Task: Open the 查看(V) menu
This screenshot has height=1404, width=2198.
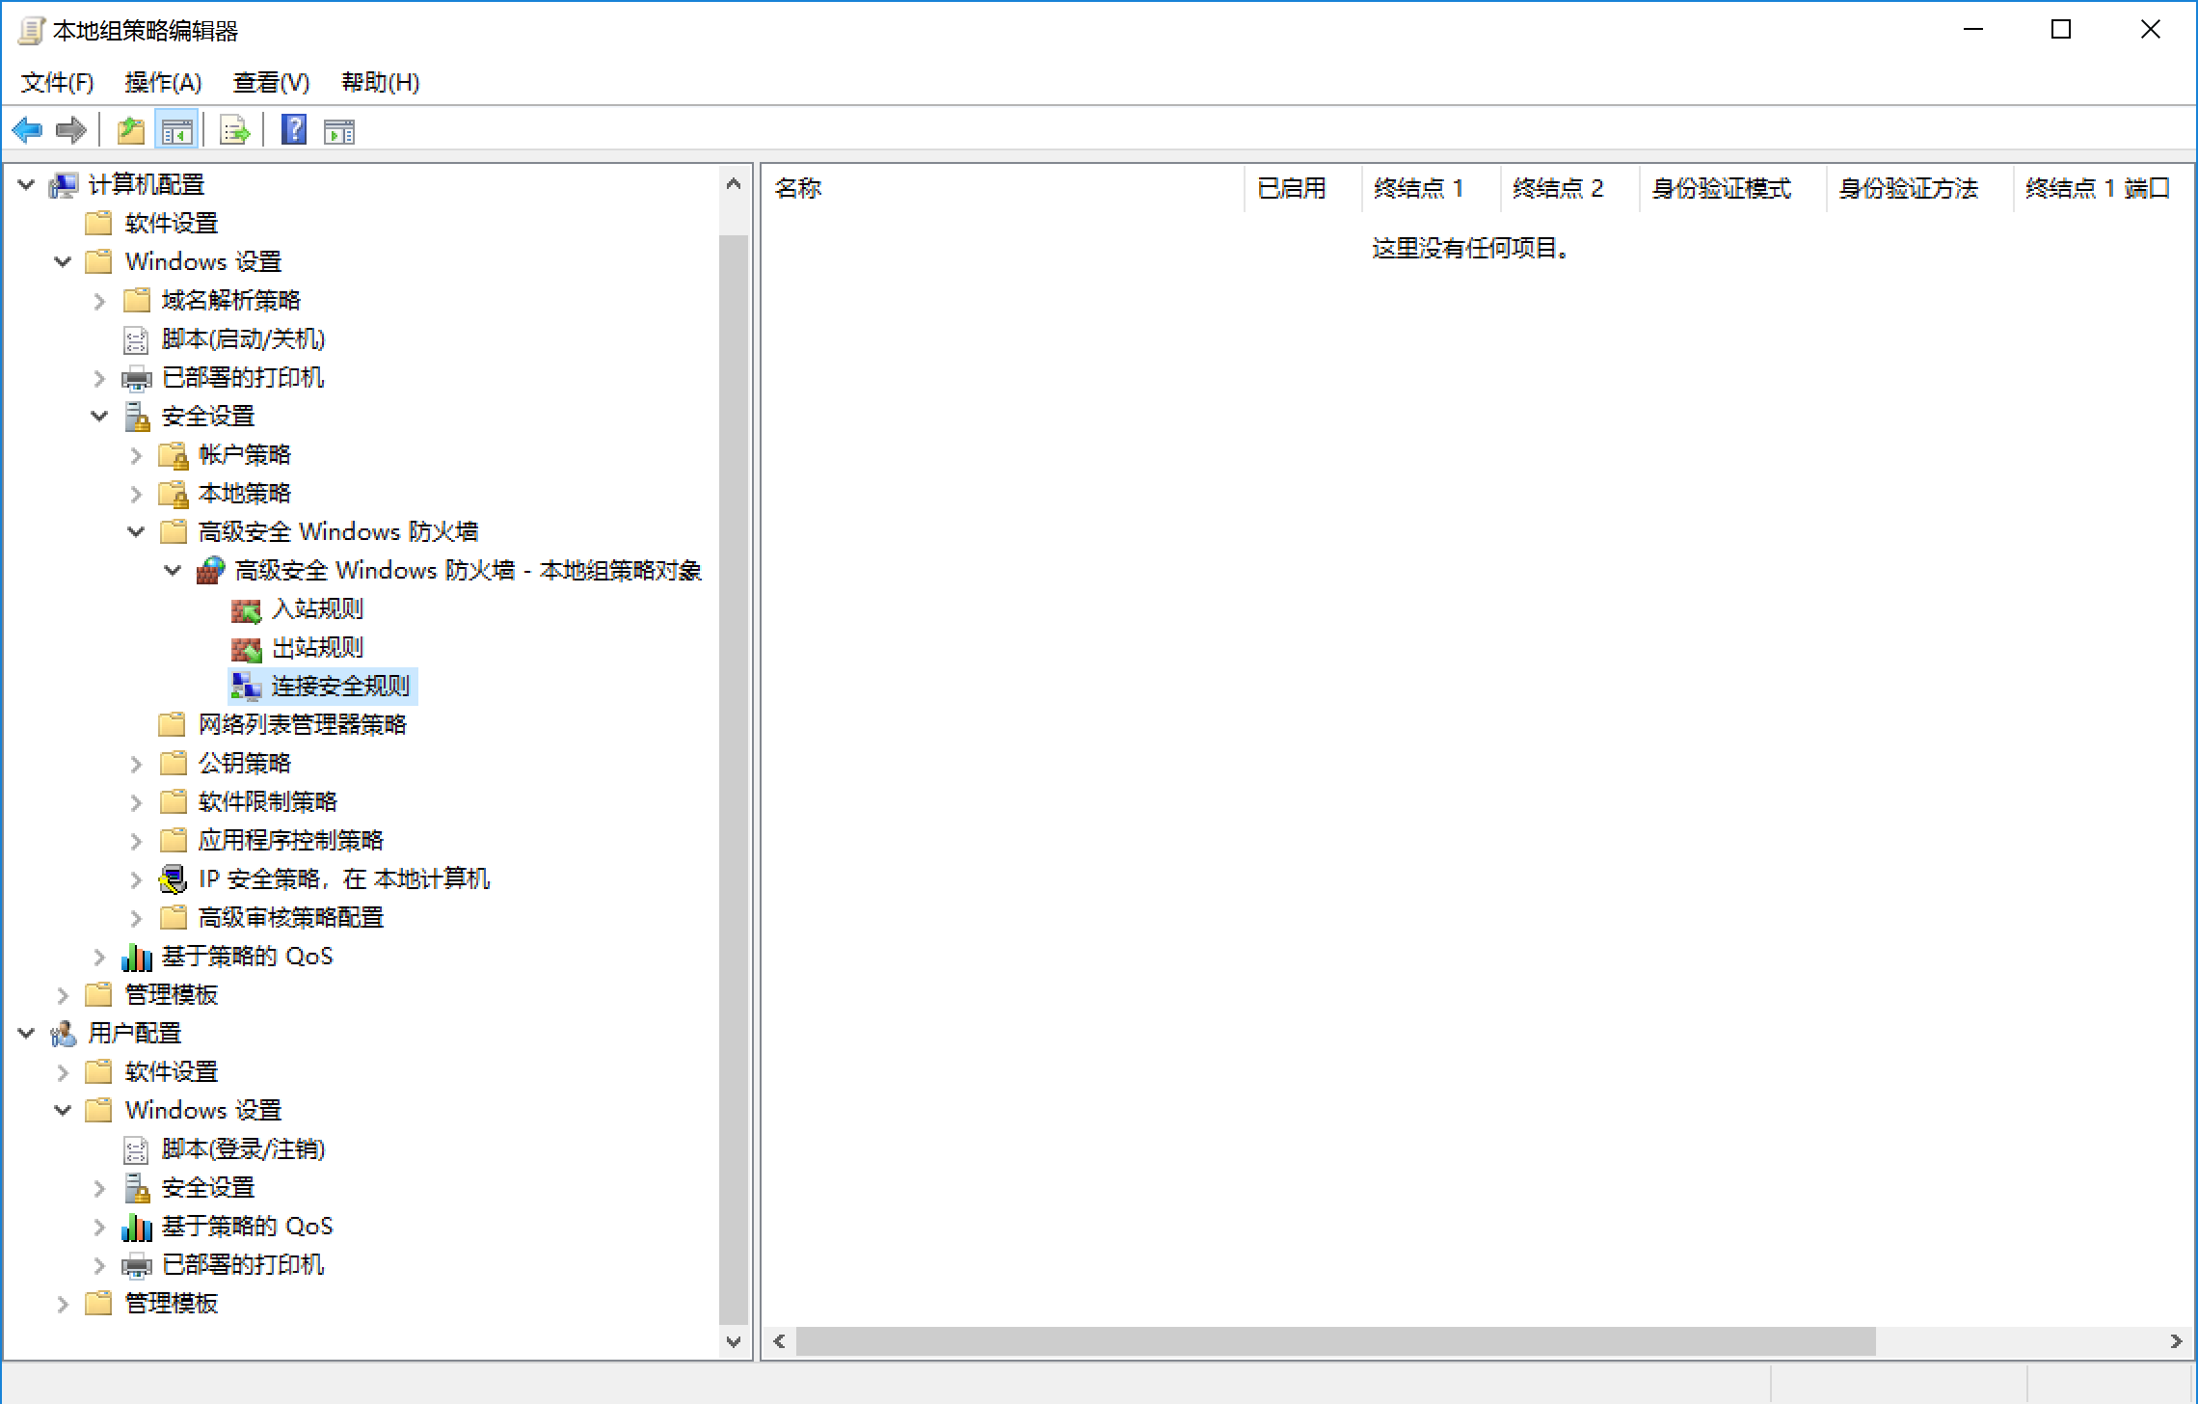Action: [x=271, y=83]
